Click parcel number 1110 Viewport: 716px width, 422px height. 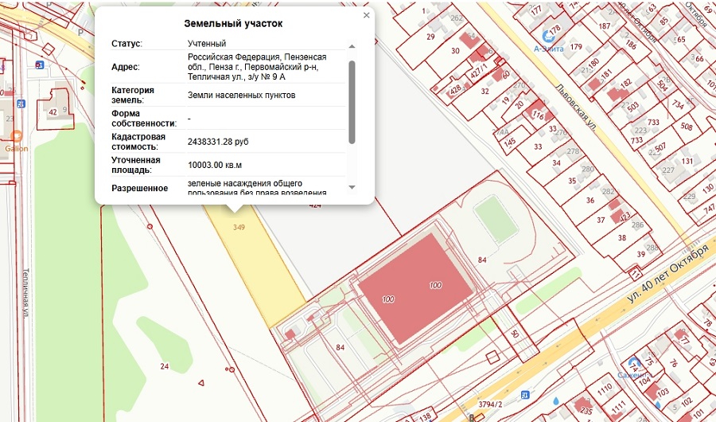click(605, 389)
